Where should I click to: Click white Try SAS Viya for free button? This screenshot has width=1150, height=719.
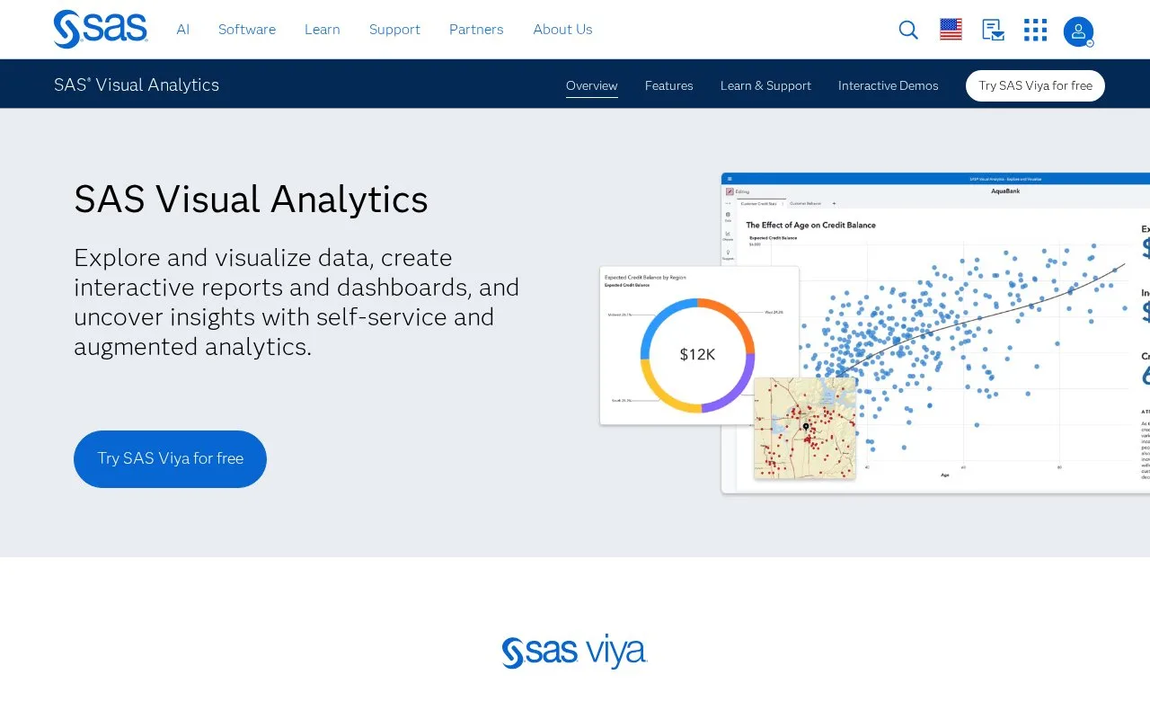tap(1035, 85)
